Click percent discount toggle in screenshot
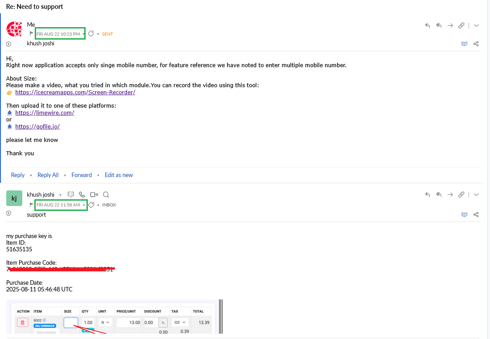Image resolution: width=490 pixels, height=339 pixels. [163, 323]
